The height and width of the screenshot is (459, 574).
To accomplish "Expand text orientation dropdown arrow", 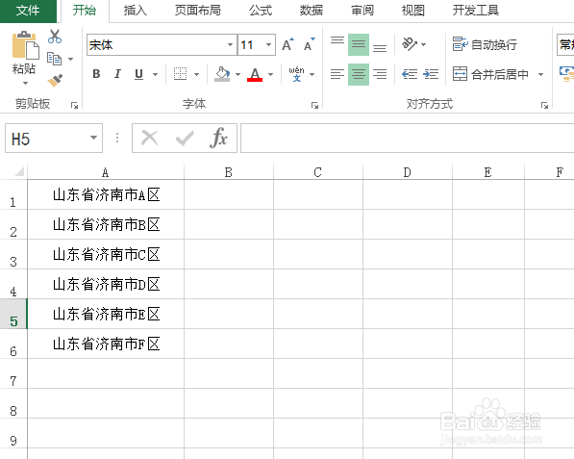I will 424,44.
